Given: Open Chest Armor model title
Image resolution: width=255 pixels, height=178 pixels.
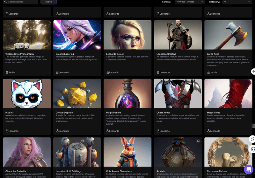Looking at the screenshot, I should coord(163,113).
